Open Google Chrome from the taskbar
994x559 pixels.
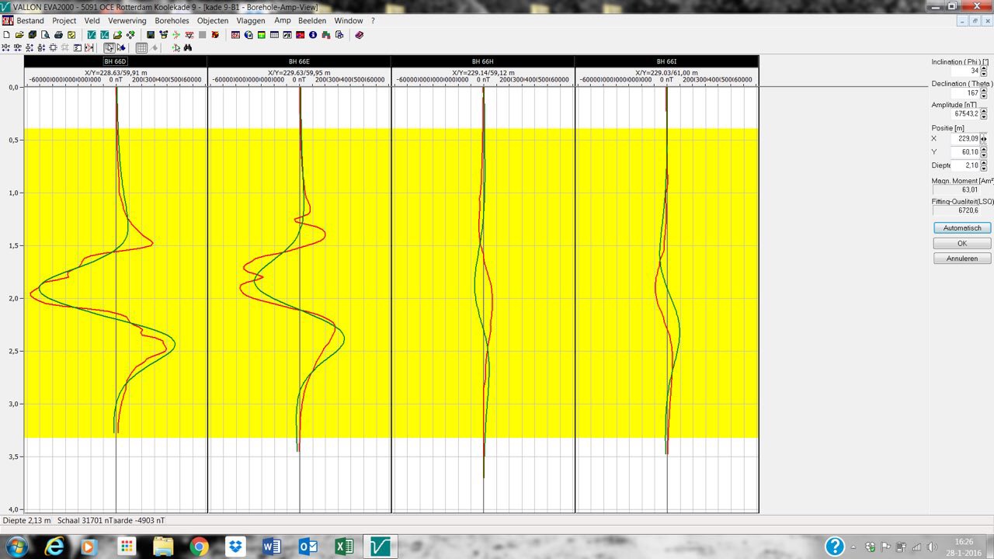(x=199, y=547)
